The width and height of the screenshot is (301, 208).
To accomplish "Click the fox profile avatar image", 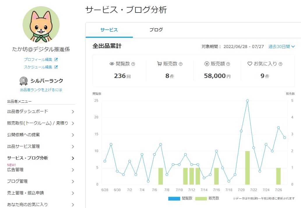I will coord(41,25).
